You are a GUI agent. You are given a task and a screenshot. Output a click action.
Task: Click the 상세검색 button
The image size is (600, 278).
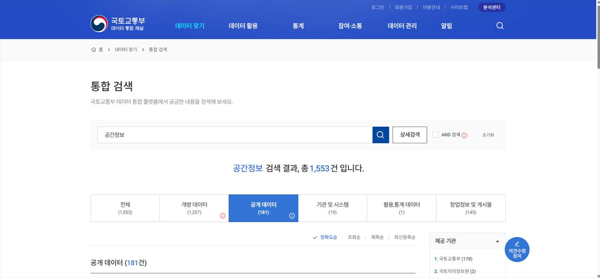410,135
